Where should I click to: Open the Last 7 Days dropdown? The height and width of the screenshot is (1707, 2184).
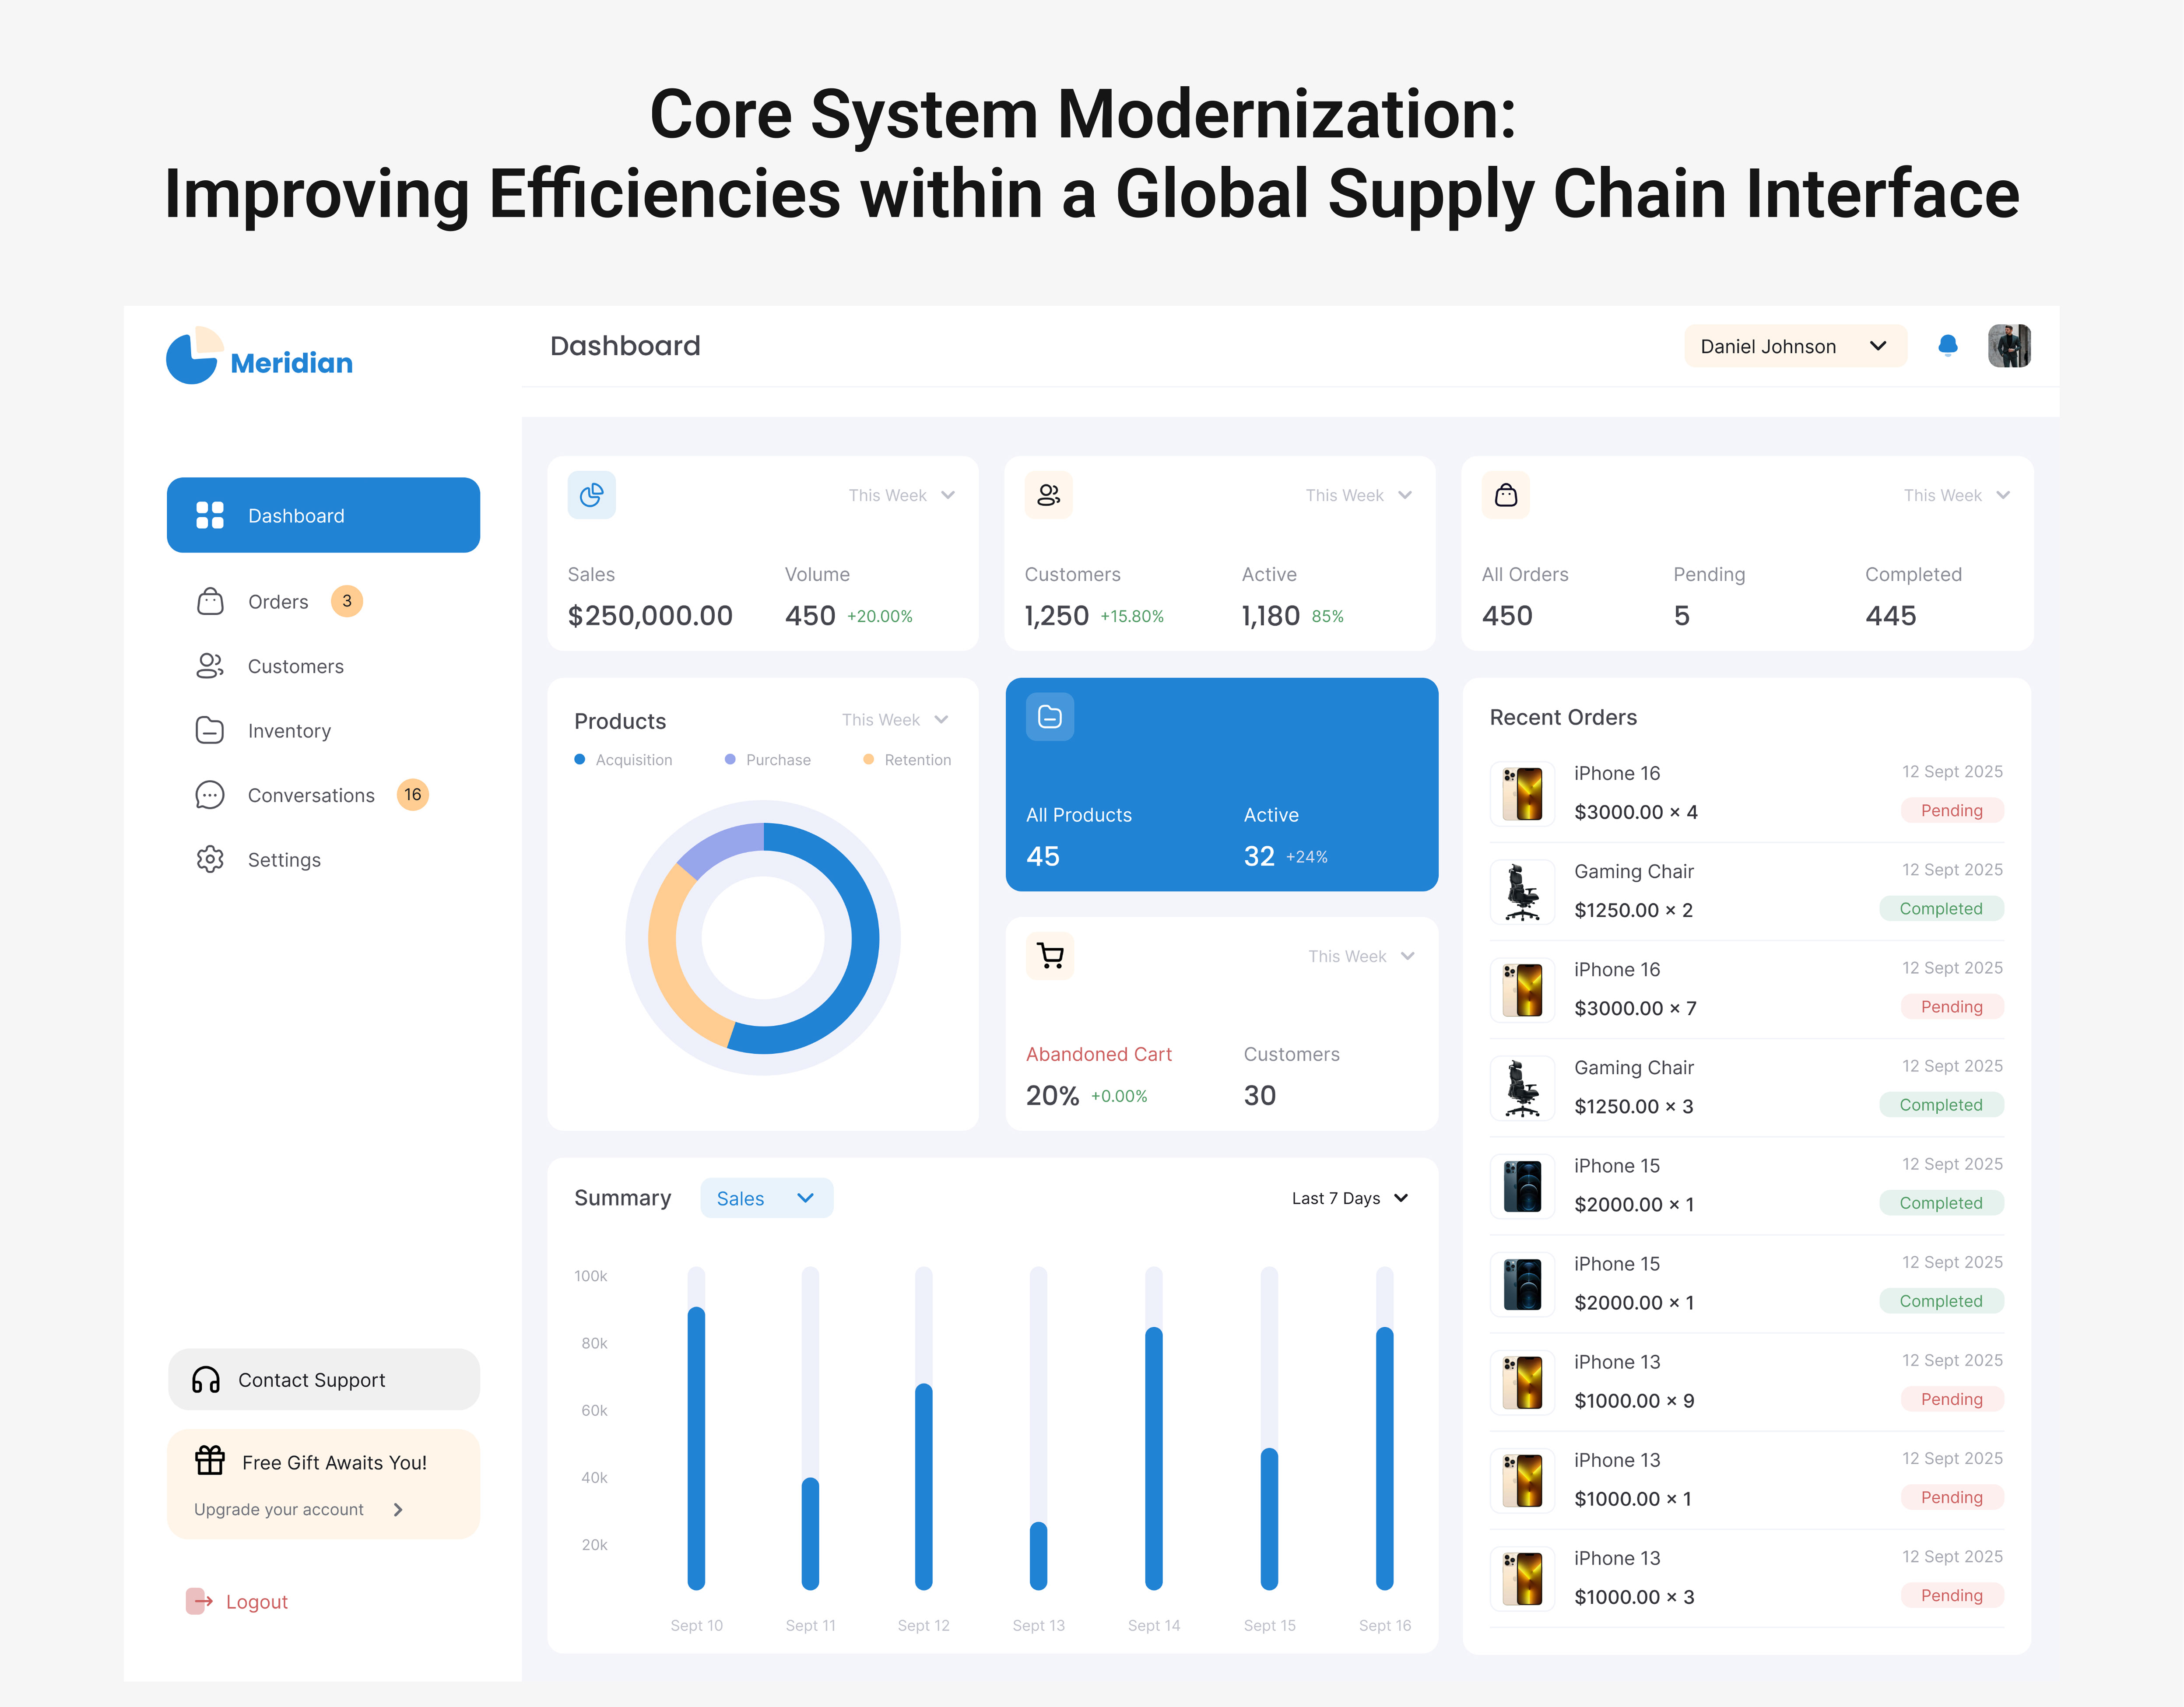pyautogui.click(x=1349, y=1198)
